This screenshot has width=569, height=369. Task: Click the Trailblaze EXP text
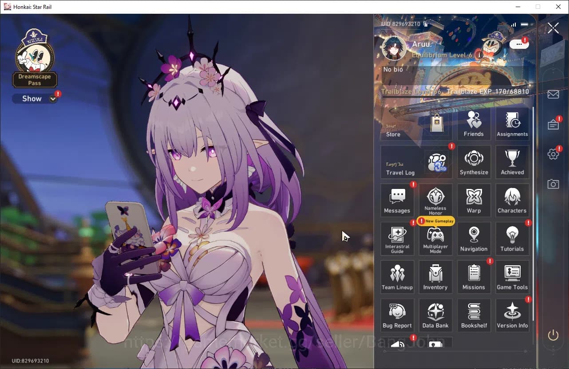(488, 92)
